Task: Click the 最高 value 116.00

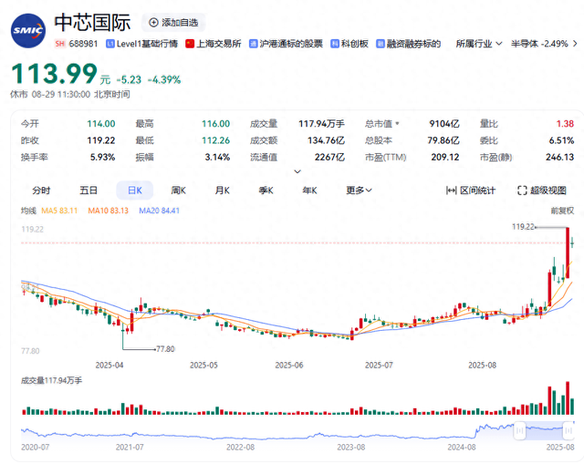Action: pos(215,124)
